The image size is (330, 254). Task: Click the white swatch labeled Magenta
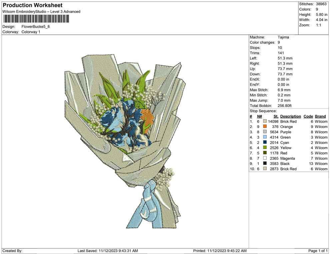coord(265,158)
